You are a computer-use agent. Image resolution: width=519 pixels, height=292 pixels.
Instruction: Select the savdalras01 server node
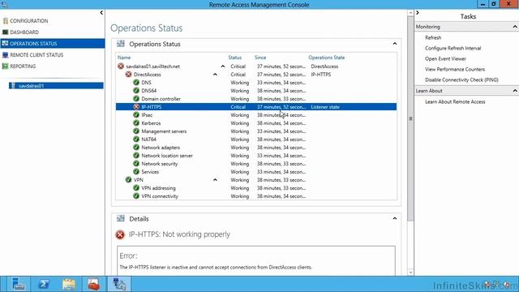click(56, 86)
